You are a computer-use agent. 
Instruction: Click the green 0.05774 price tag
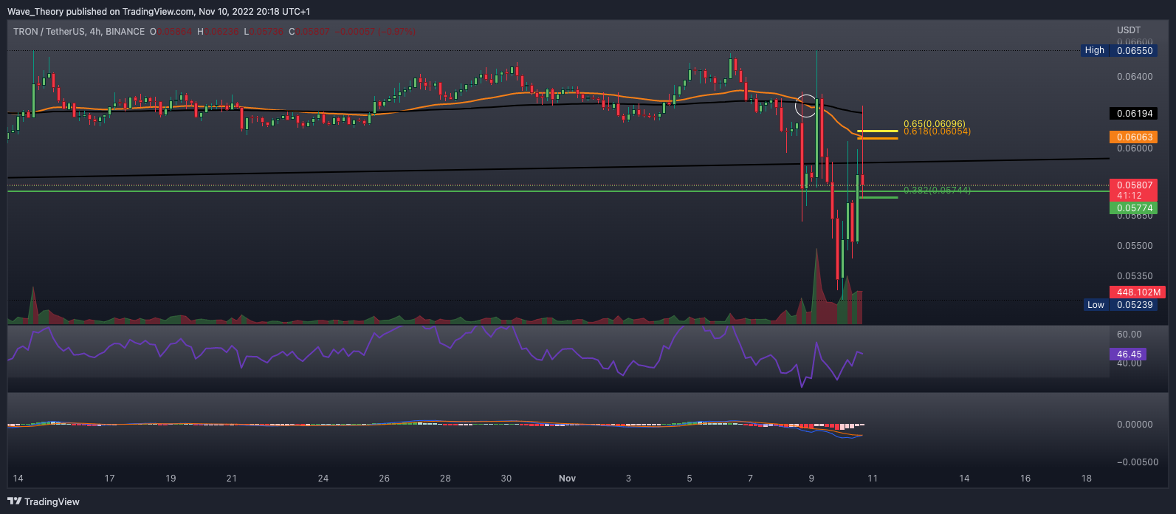point(1136,209)
